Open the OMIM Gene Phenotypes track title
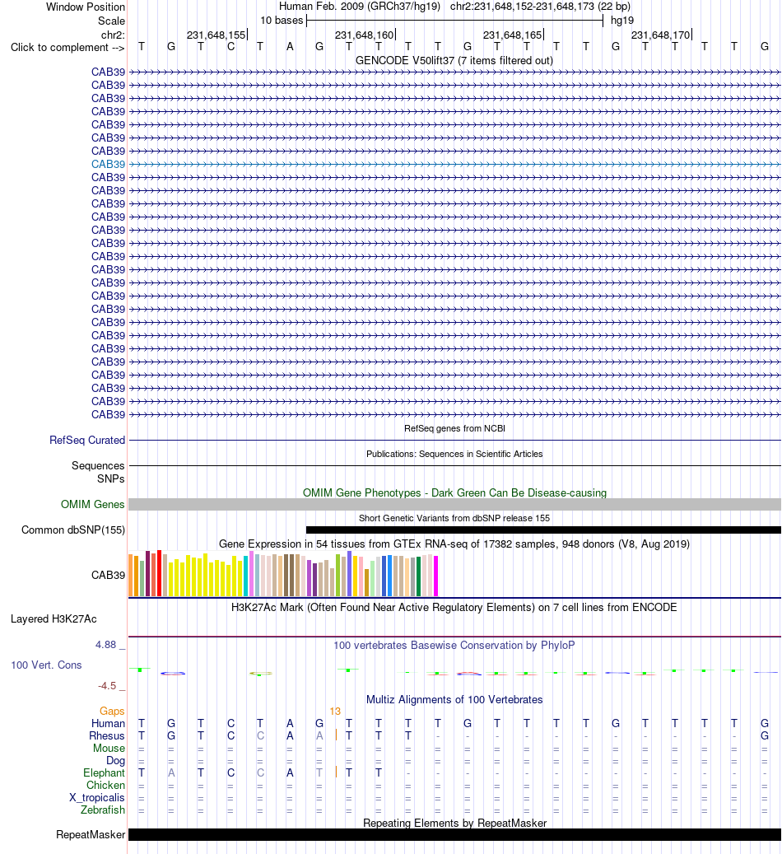Image resolution: width=782 pixels, height=854 pixels. pos(454,492)
